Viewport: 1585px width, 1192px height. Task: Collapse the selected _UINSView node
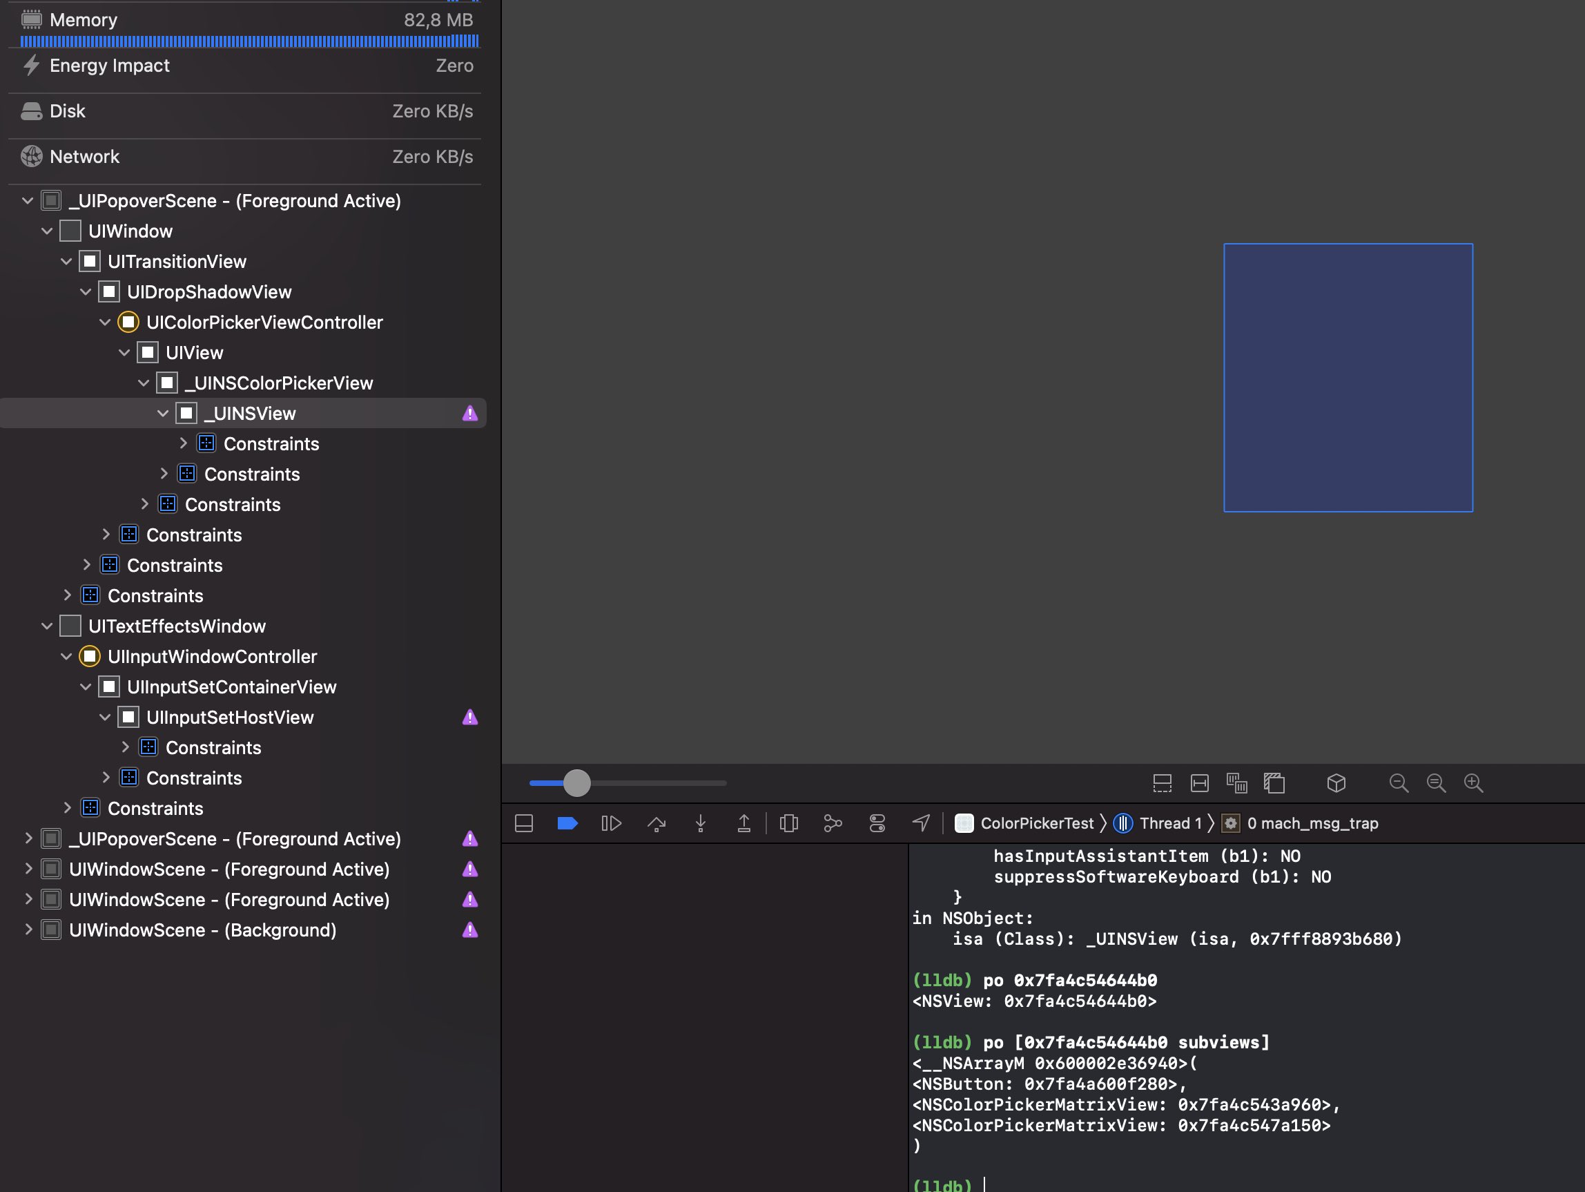164,414
